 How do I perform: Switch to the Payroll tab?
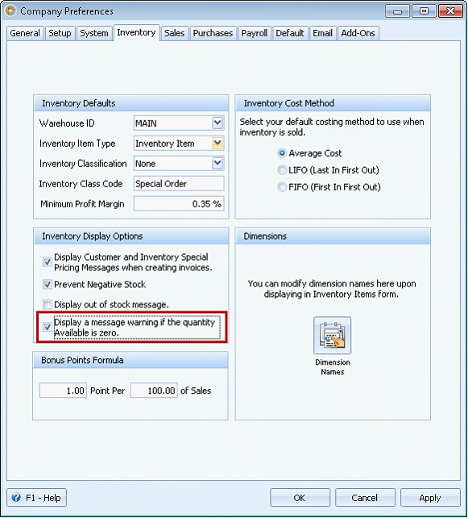254,33
